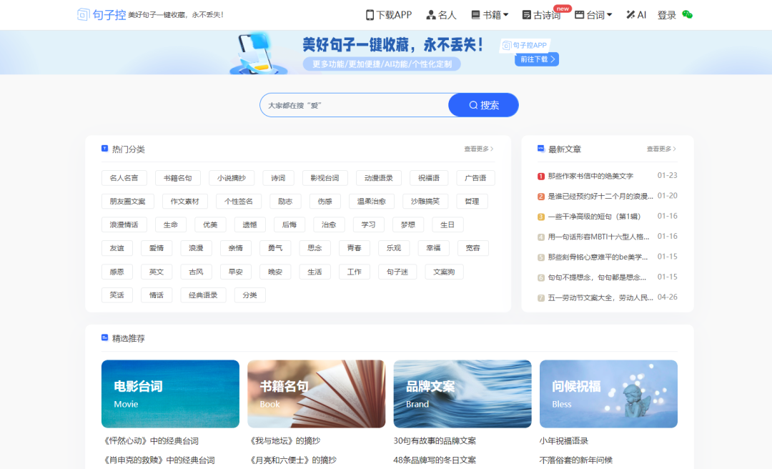Select the 影视台词 category tag
Viewport: 772px width, 469px height.
pyautogui.click(x=325, y=178)
